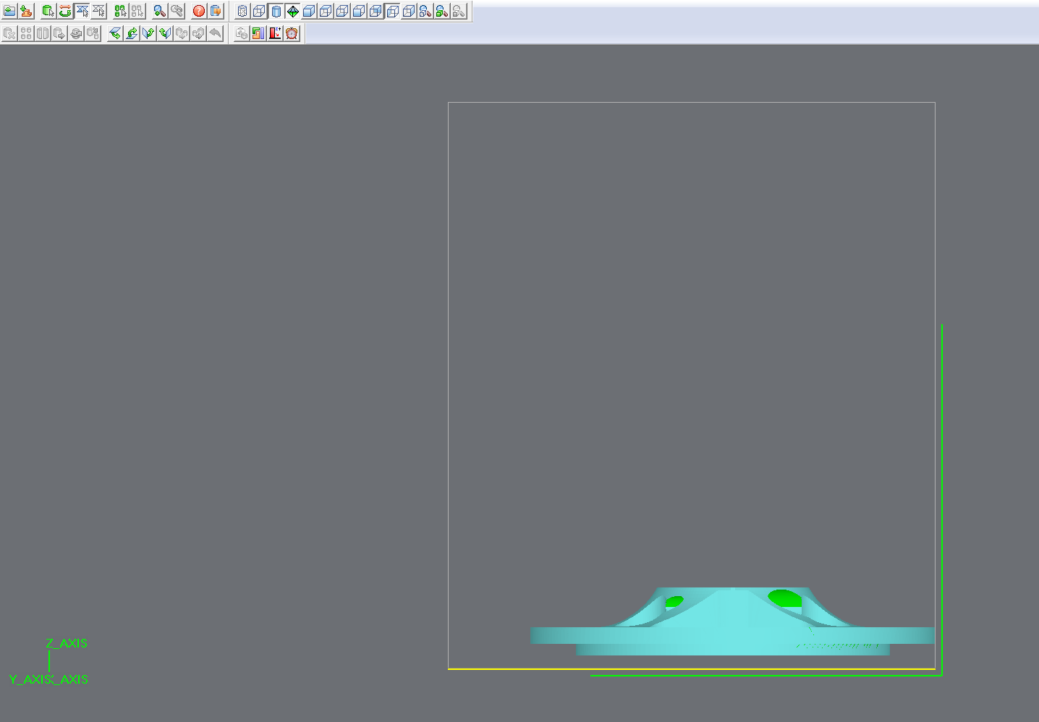This screenshot has width=1039, height=722.
Task: Click the rotate part icon with green arrows
Action: [x=65, y=11]
